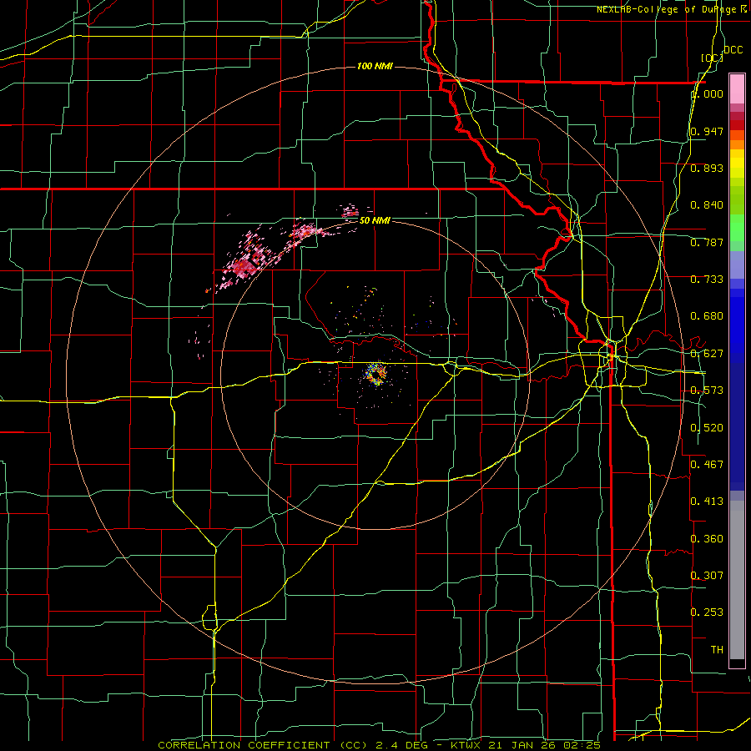Viewport: 751px width, 751px height.
Task: Click the bright green segment of the color bar
Action: (x=737, y=228)
